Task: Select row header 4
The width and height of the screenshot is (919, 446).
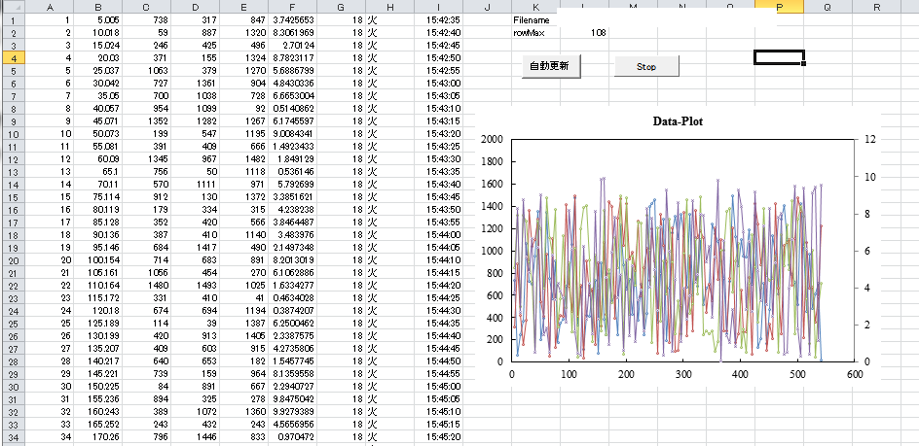Action: [x=11, y=57]
